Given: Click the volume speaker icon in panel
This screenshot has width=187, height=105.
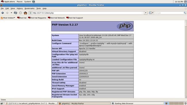Looking at the screenshot, I should (x=185, y=1).
